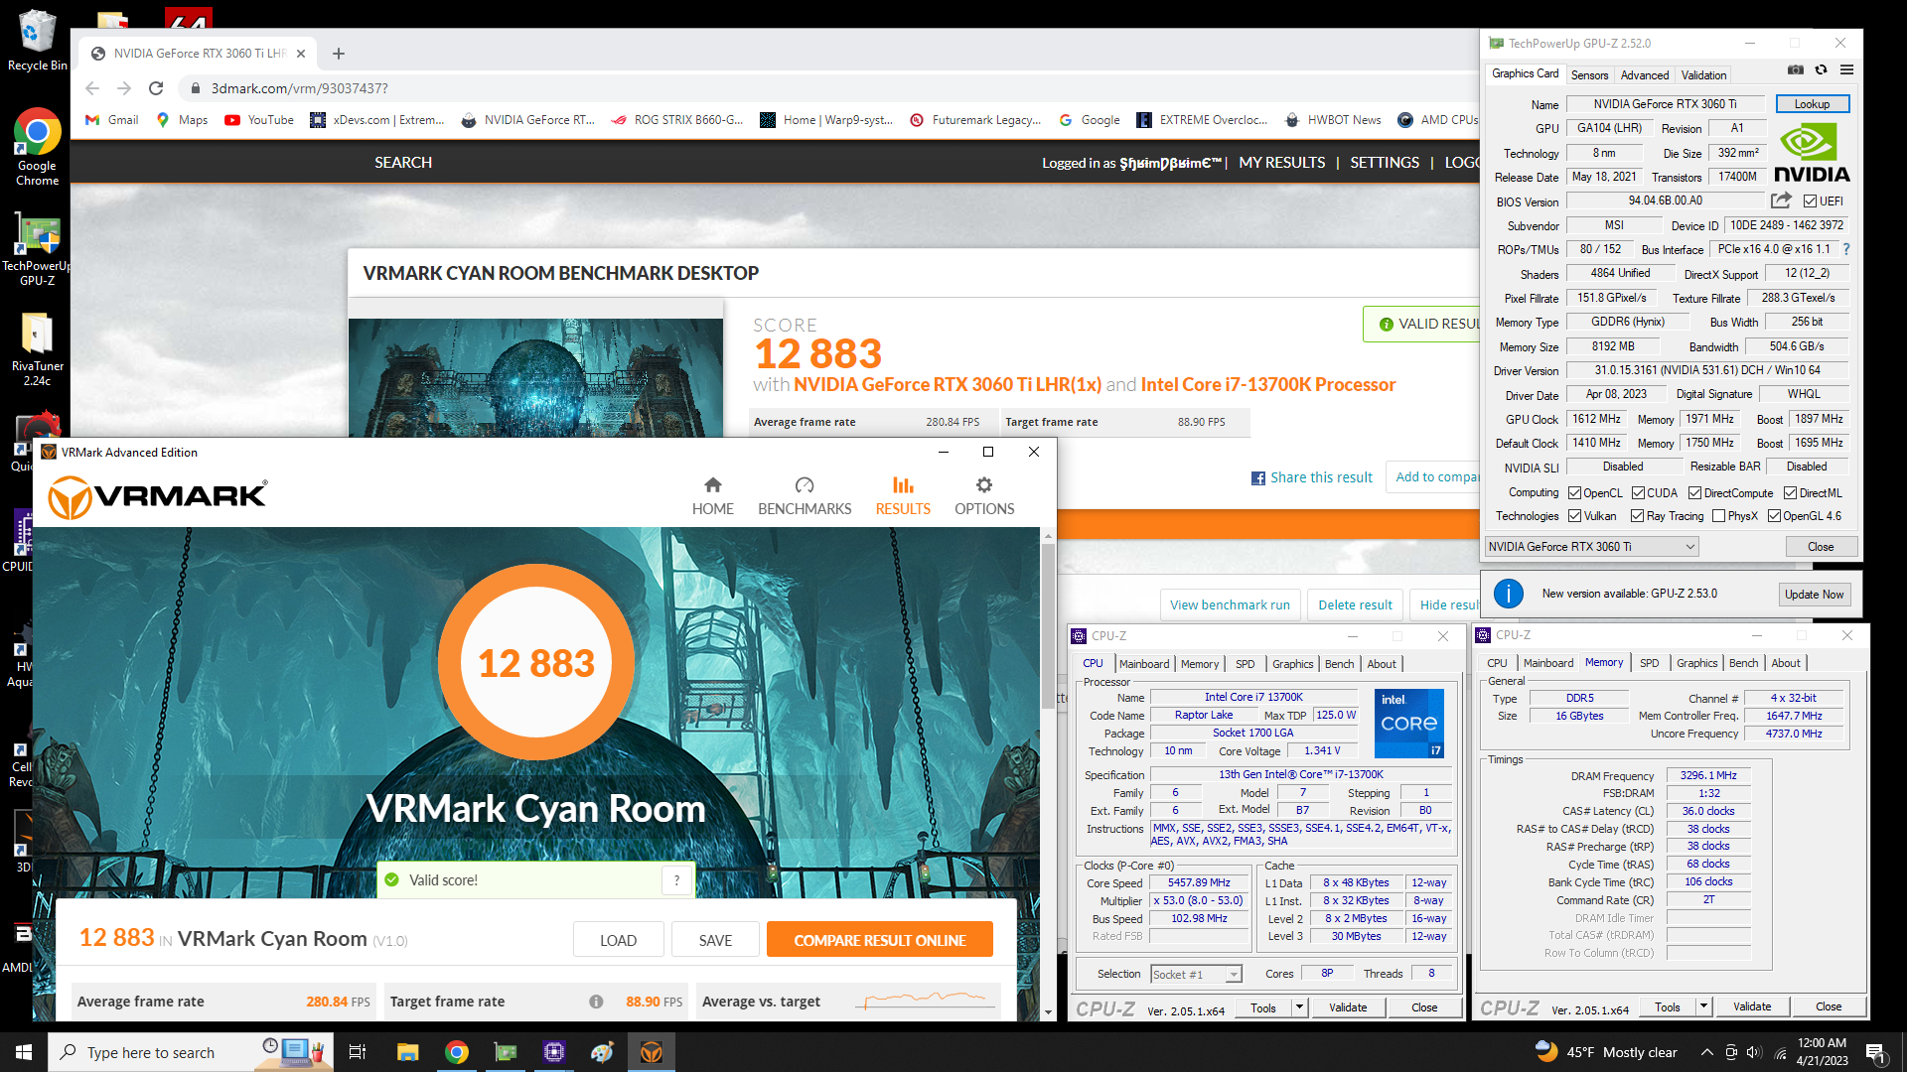The height and width of the screenshot is (1072, 1907).
Task: Open Paint from taskbar
Action: point(602,1052)
